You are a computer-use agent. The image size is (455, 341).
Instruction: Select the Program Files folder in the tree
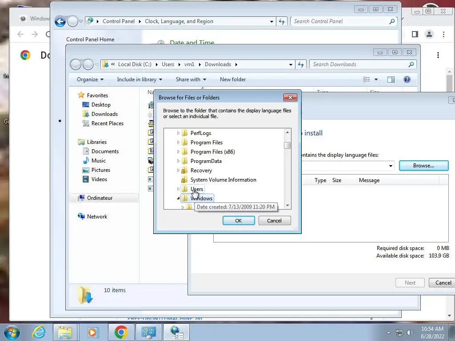[207, 143]
